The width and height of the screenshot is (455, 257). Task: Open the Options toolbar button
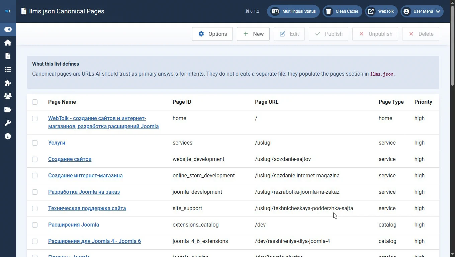click(x=212, y=34)
